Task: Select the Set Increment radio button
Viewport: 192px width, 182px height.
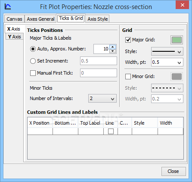Action: [33, 61]
